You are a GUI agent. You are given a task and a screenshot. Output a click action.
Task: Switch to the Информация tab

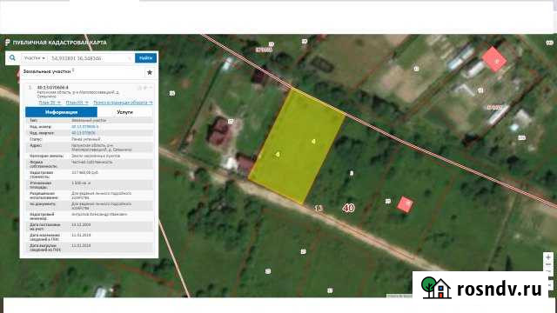pyautogui.click(x=61, y=112)
